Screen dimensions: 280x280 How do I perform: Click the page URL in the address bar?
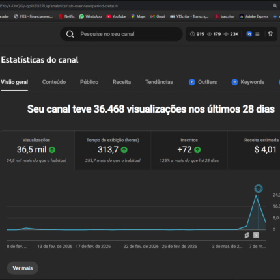pos(59,6)
